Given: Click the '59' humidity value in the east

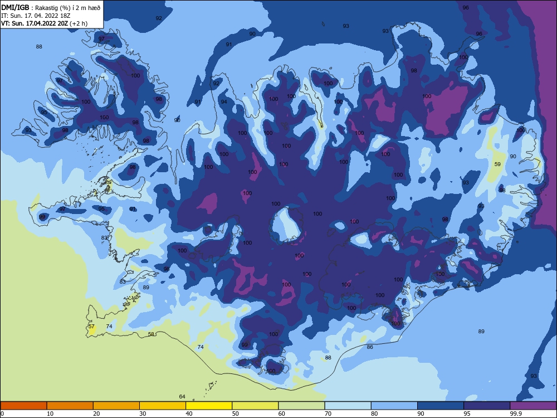Looking at the screenshot, I should click(497, 164).
